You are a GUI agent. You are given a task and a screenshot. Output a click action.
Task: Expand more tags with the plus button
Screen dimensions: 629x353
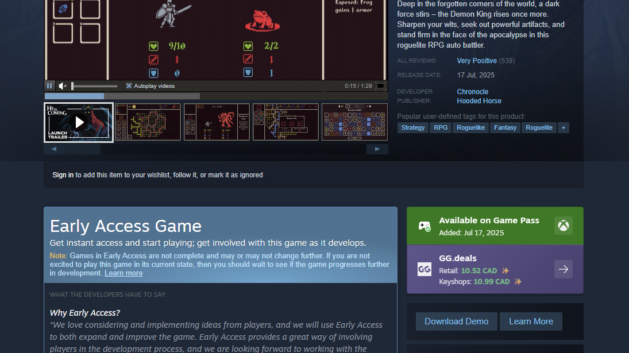pos(563,127)
